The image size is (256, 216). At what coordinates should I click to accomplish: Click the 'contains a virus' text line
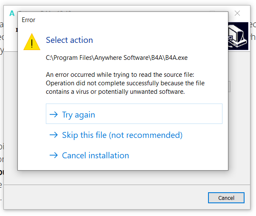click(x=115, y=91)
